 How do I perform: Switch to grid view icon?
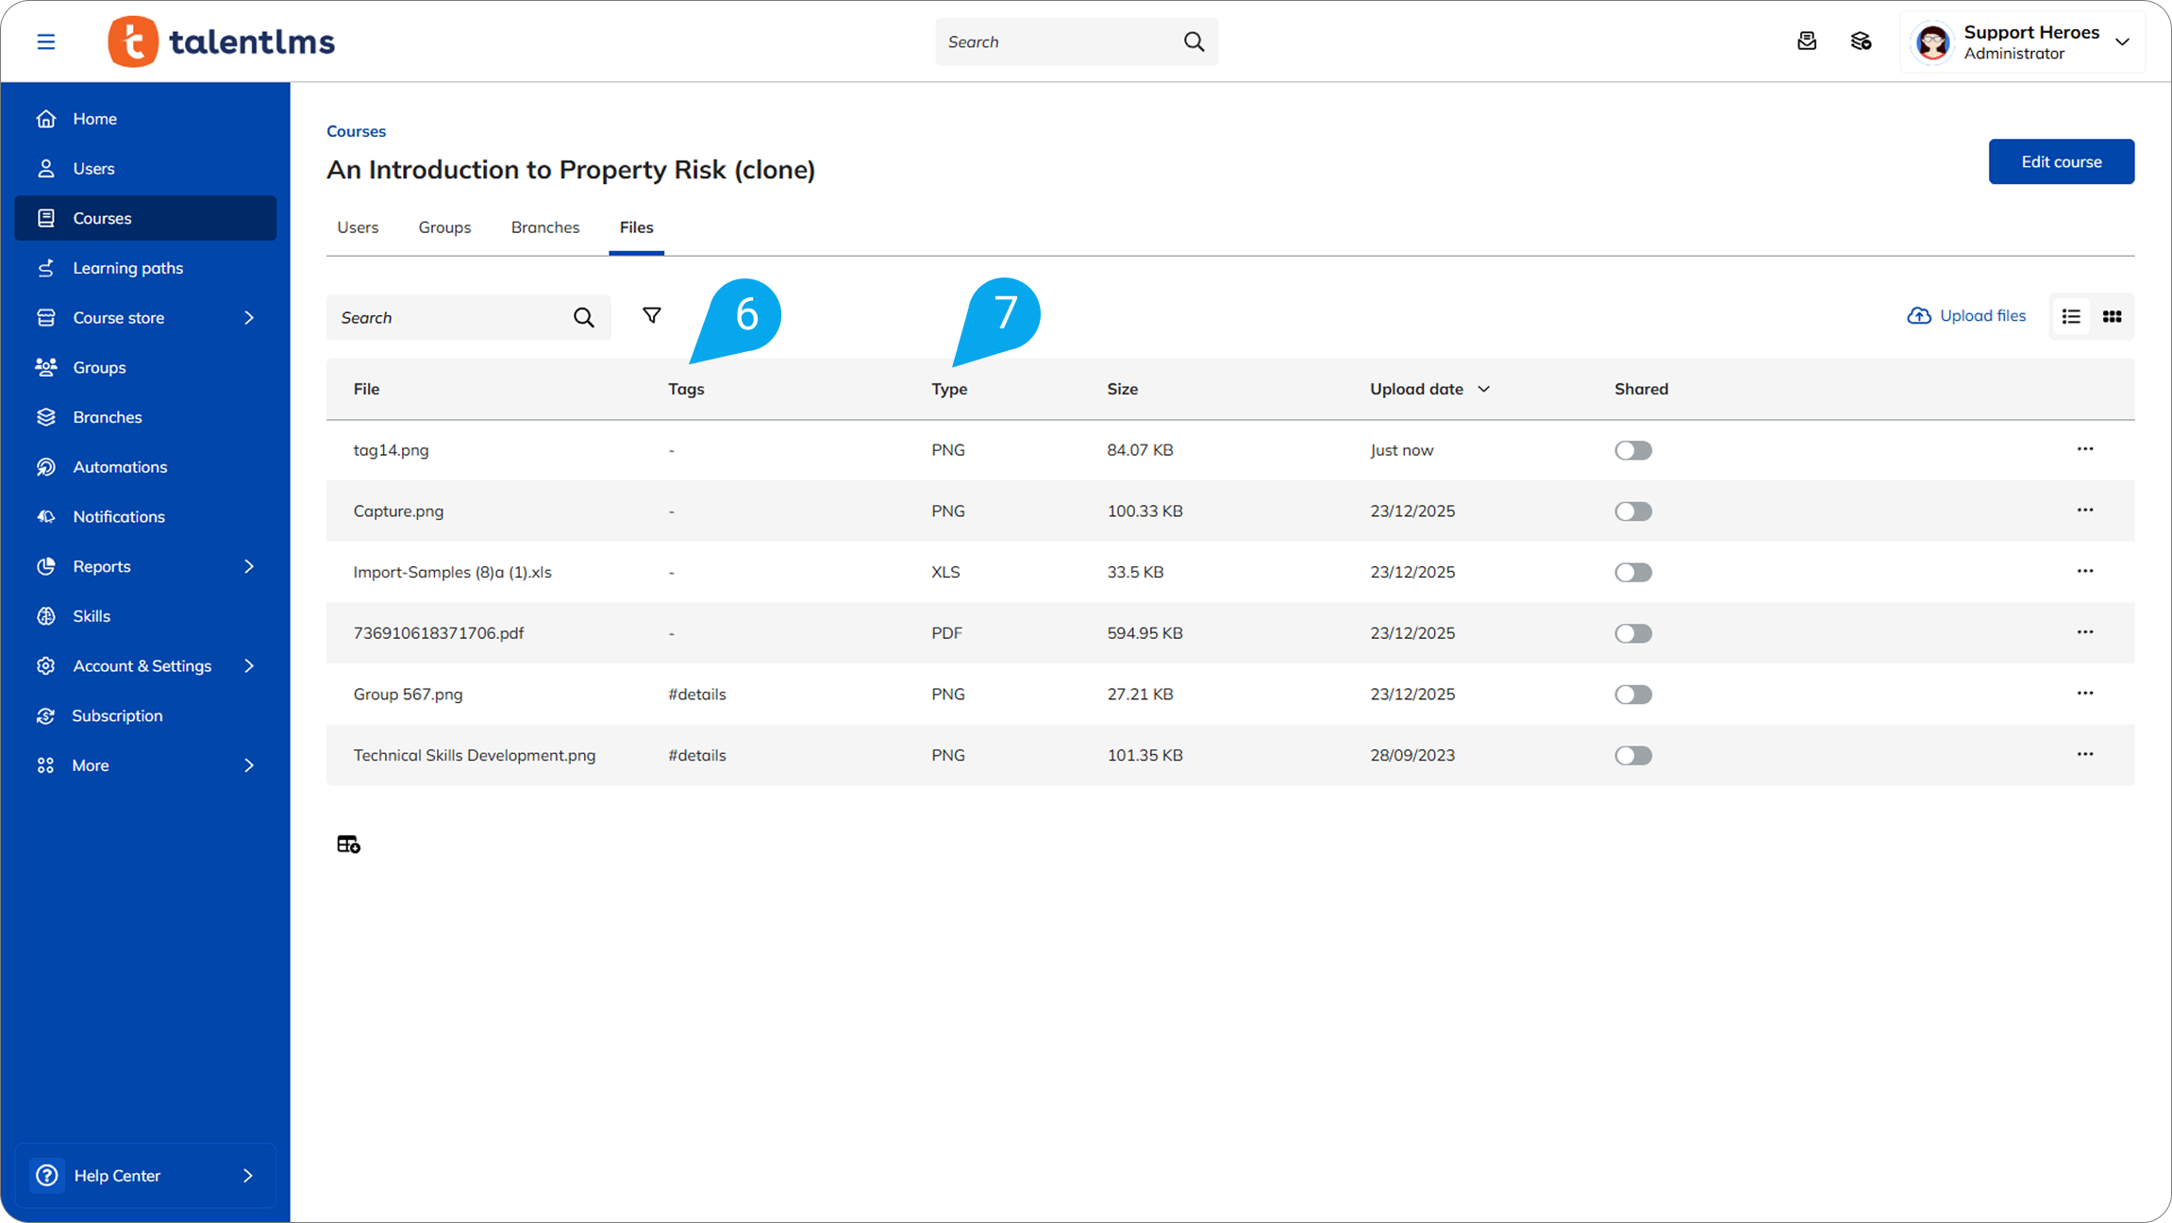(x=2112, y=317)
